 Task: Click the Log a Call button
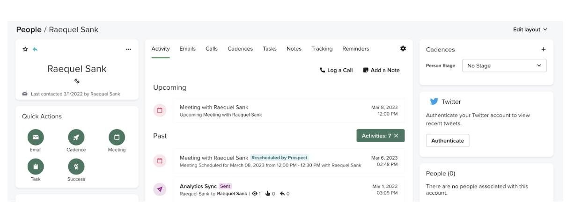[336, 70]
